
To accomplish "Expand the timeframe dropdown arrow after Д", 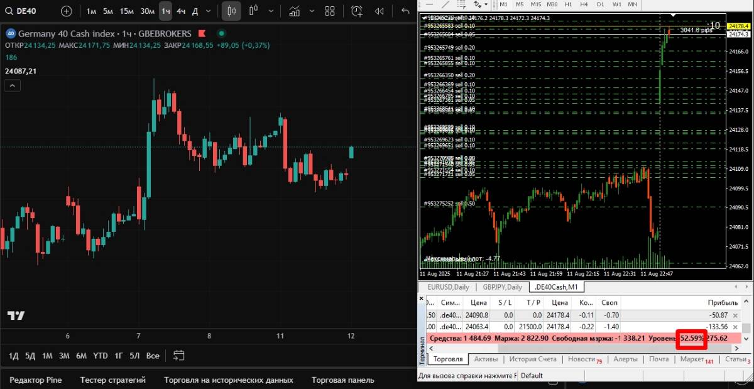I will click(x=208, y=11).
